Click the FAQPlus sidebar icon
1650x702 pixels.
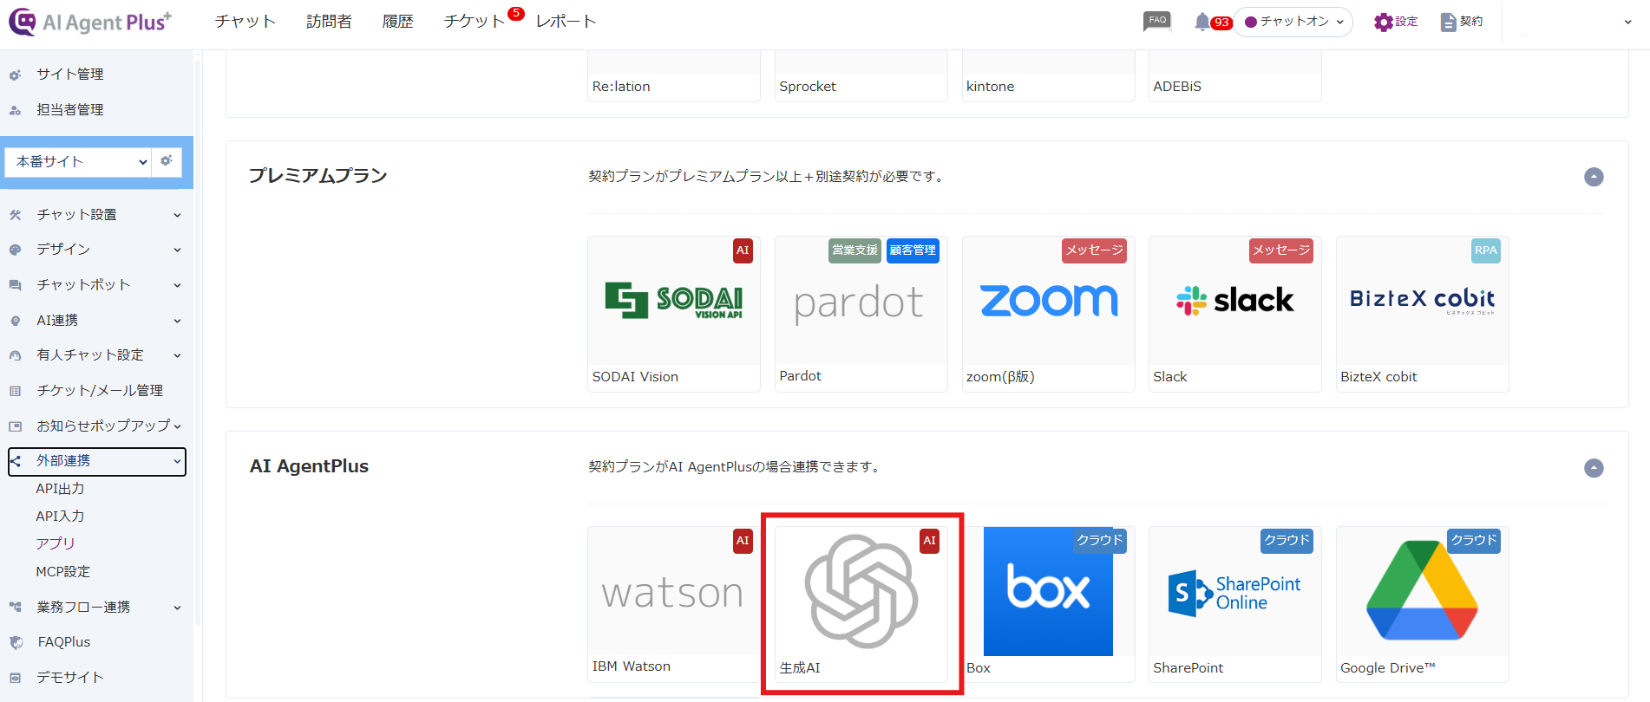point(16,642)
